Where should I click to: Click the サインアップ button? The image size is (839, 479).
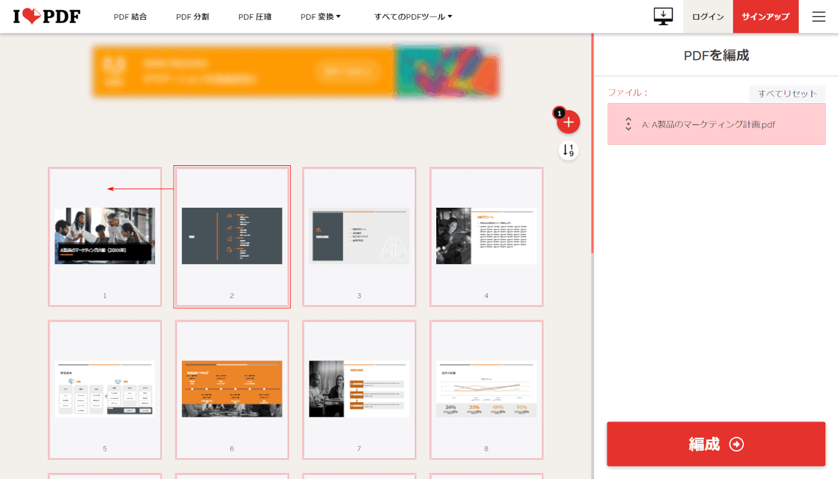(765, 17)
